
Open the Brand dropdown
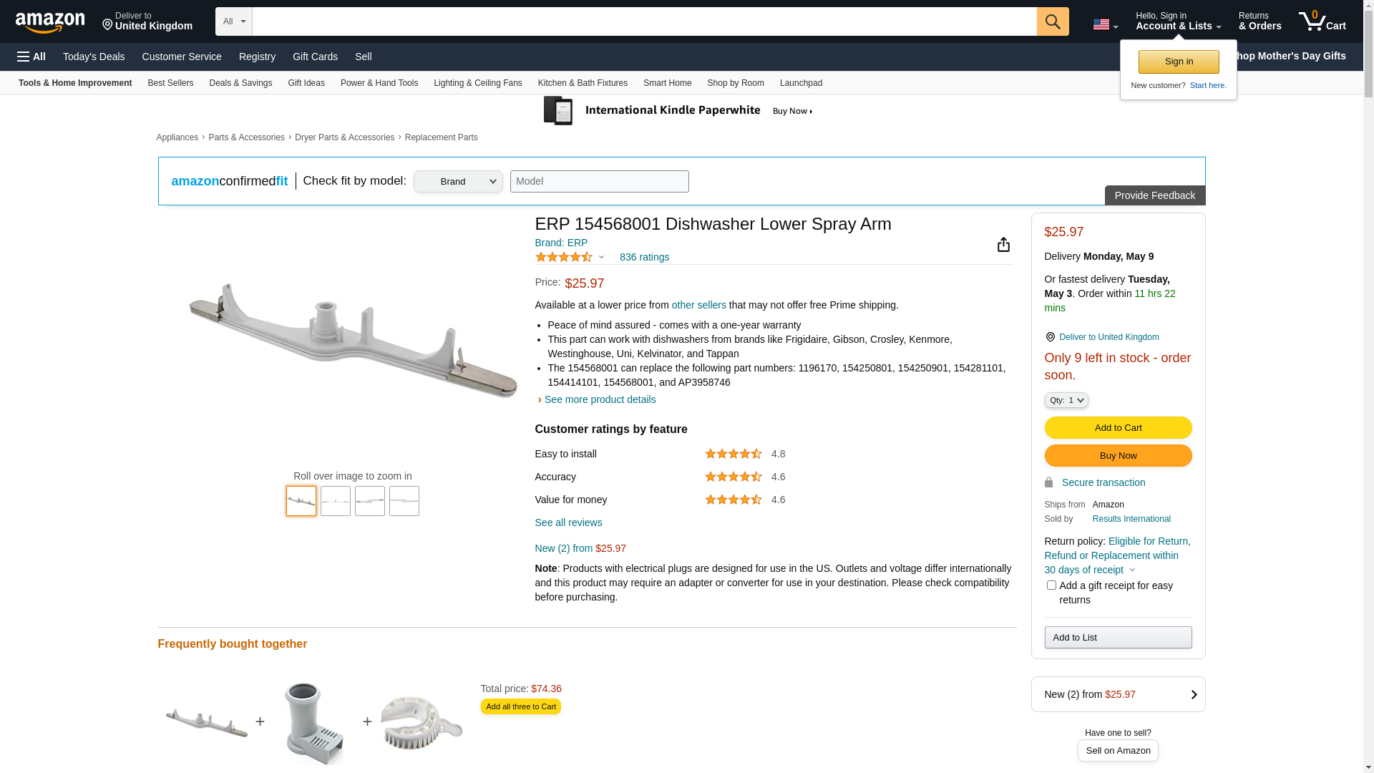click(x=458, y=182)
